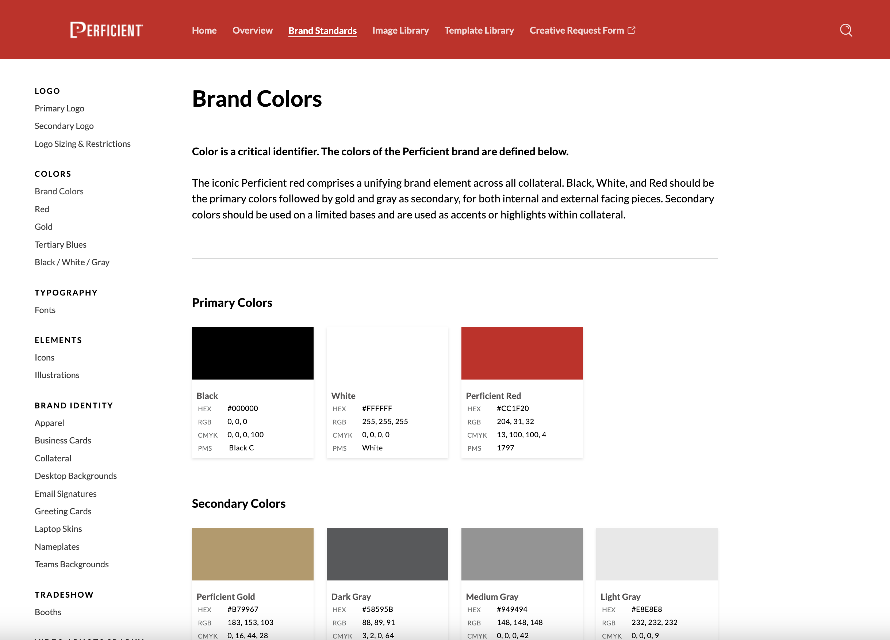Click the Template Library navigation item

pos(479,30)
